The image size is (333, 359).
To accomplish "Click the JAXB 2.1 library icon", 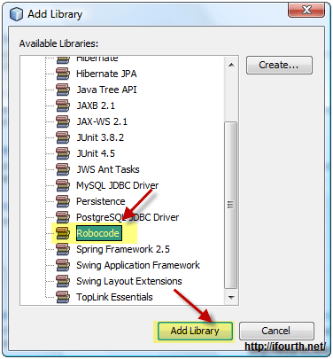I will point(63,105).
